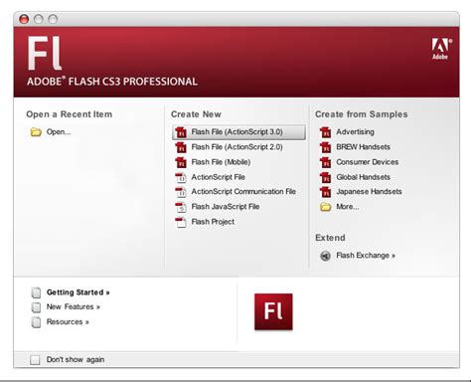Screen dimensions: 471x382
Task: Open the Resources » link
Action: pos(68,322)
